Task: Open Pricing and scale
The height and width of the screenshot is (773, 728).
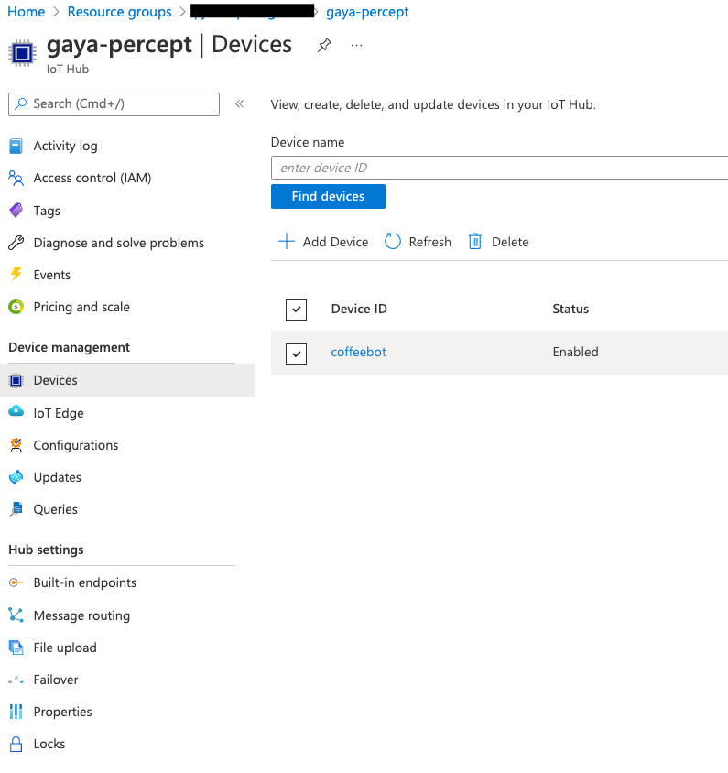Action: click(x=81, y=307)
